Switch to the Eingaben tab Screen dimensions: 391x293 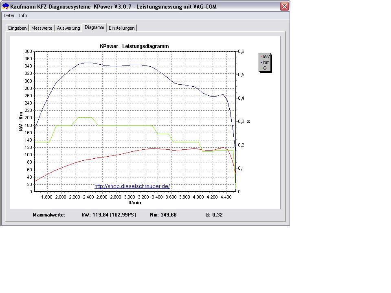[x=17, y=28]
